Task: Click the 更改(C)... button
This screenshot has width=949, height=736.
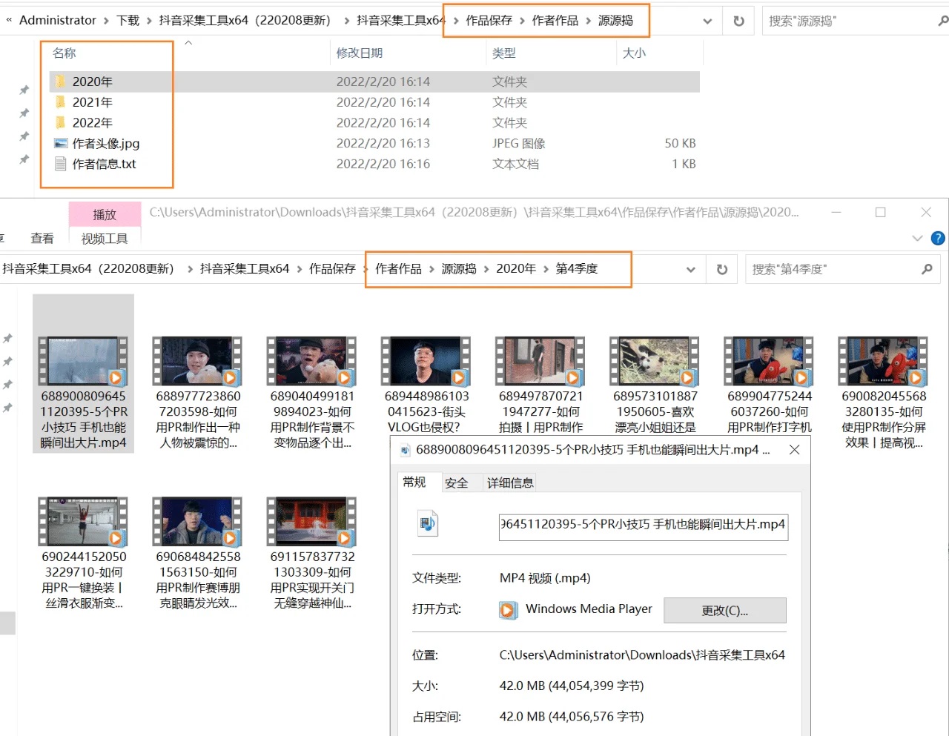Action: click(x=724, y=611)
